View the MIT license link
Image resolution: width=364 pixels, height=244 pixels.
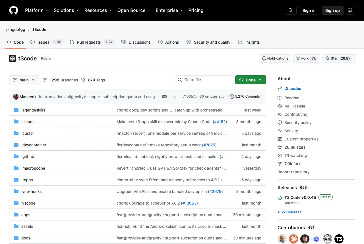pos(295,106)
